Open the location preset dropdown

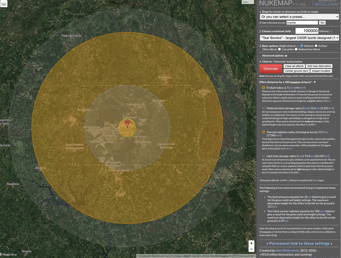[x=299, y=17]
